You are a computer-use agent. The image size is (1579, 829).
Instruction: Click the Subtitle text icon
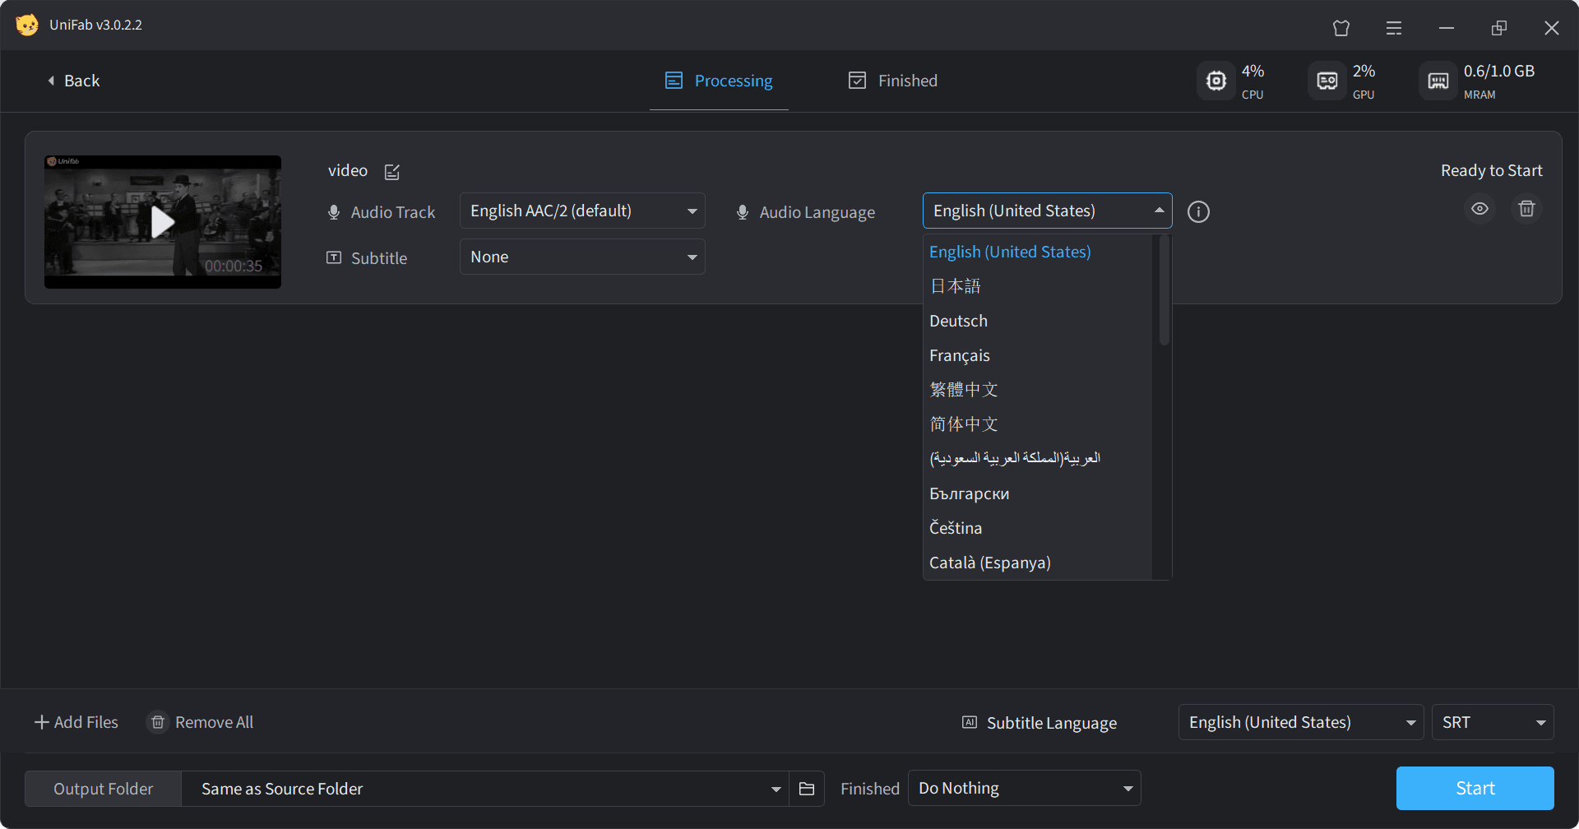(x=334, y=257)
